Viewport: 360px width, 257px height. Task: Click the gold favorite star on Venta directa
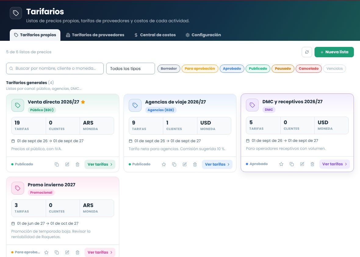tap(83, 102)
